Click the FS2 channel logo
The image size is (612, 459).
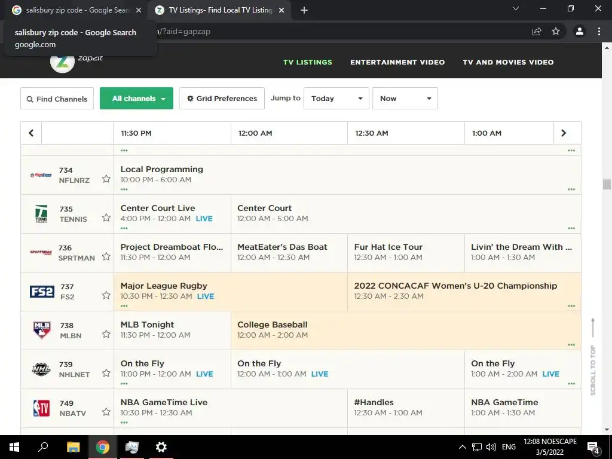point(42,292)
